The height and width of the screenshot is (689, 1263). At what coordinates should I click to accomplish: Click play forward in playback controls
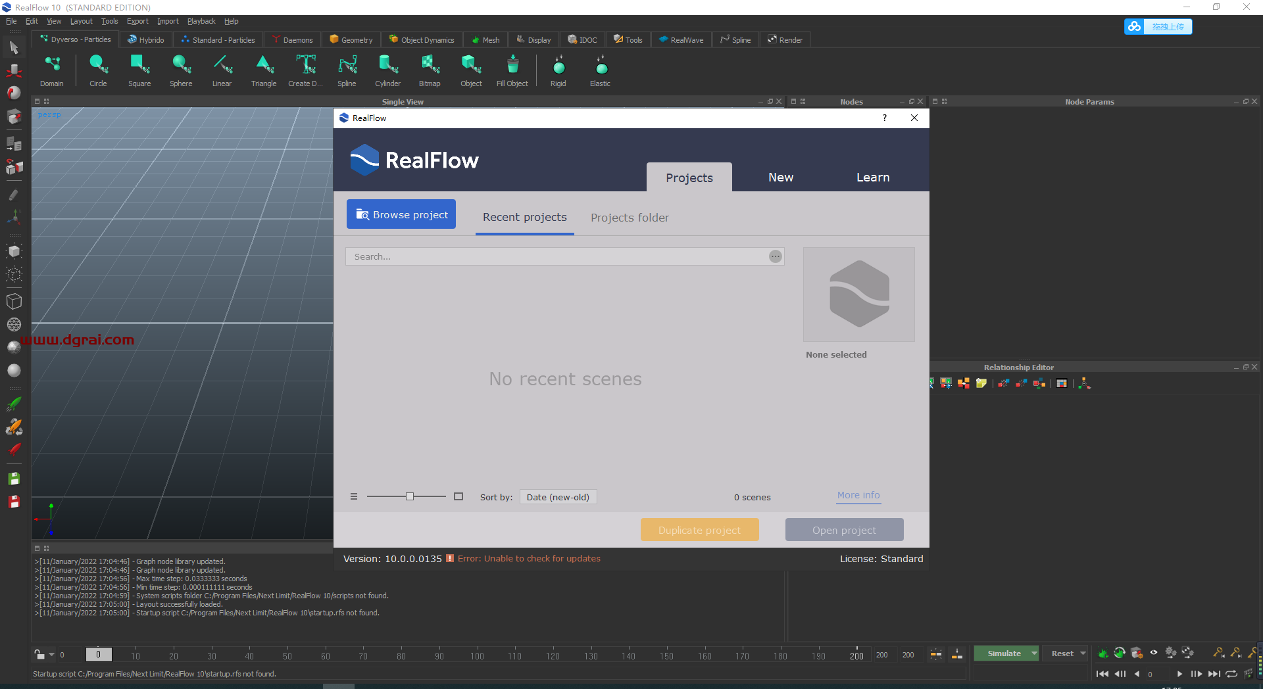(1179, 674)
